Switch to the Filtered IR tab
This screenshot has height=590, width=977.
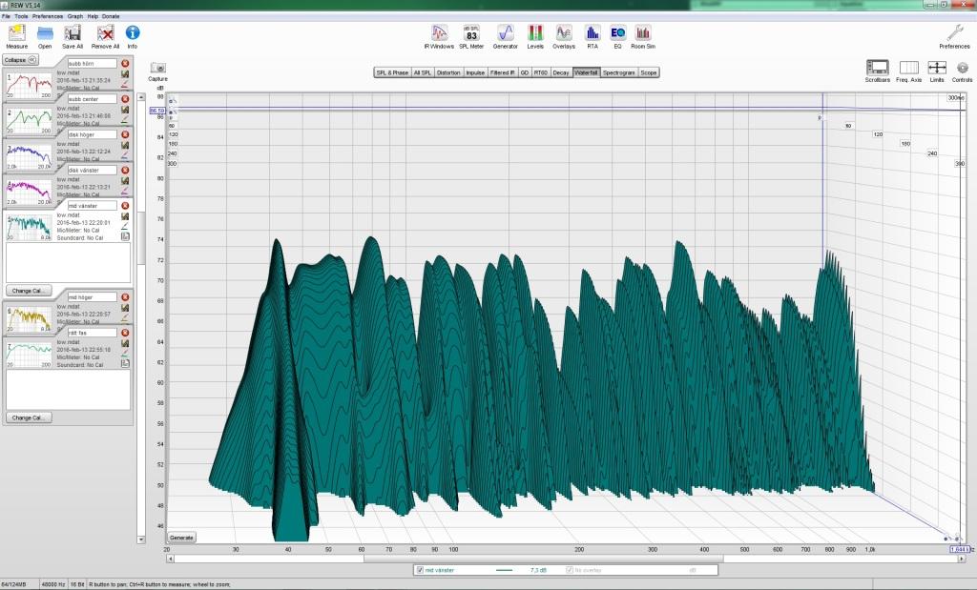point(502,72)
